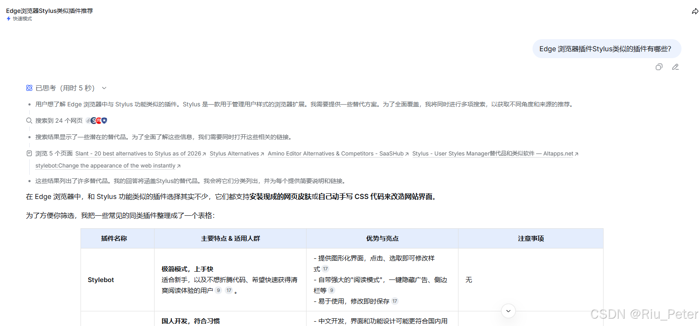Click the page icon beside 浏览 5 个页面
Viewport: 700px width, 326px height.
coord(29,153)
